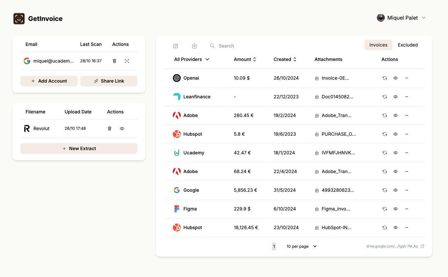Delete the miquel@ucadem email account
The image size is (448, 277).
(x=114, y=61)
